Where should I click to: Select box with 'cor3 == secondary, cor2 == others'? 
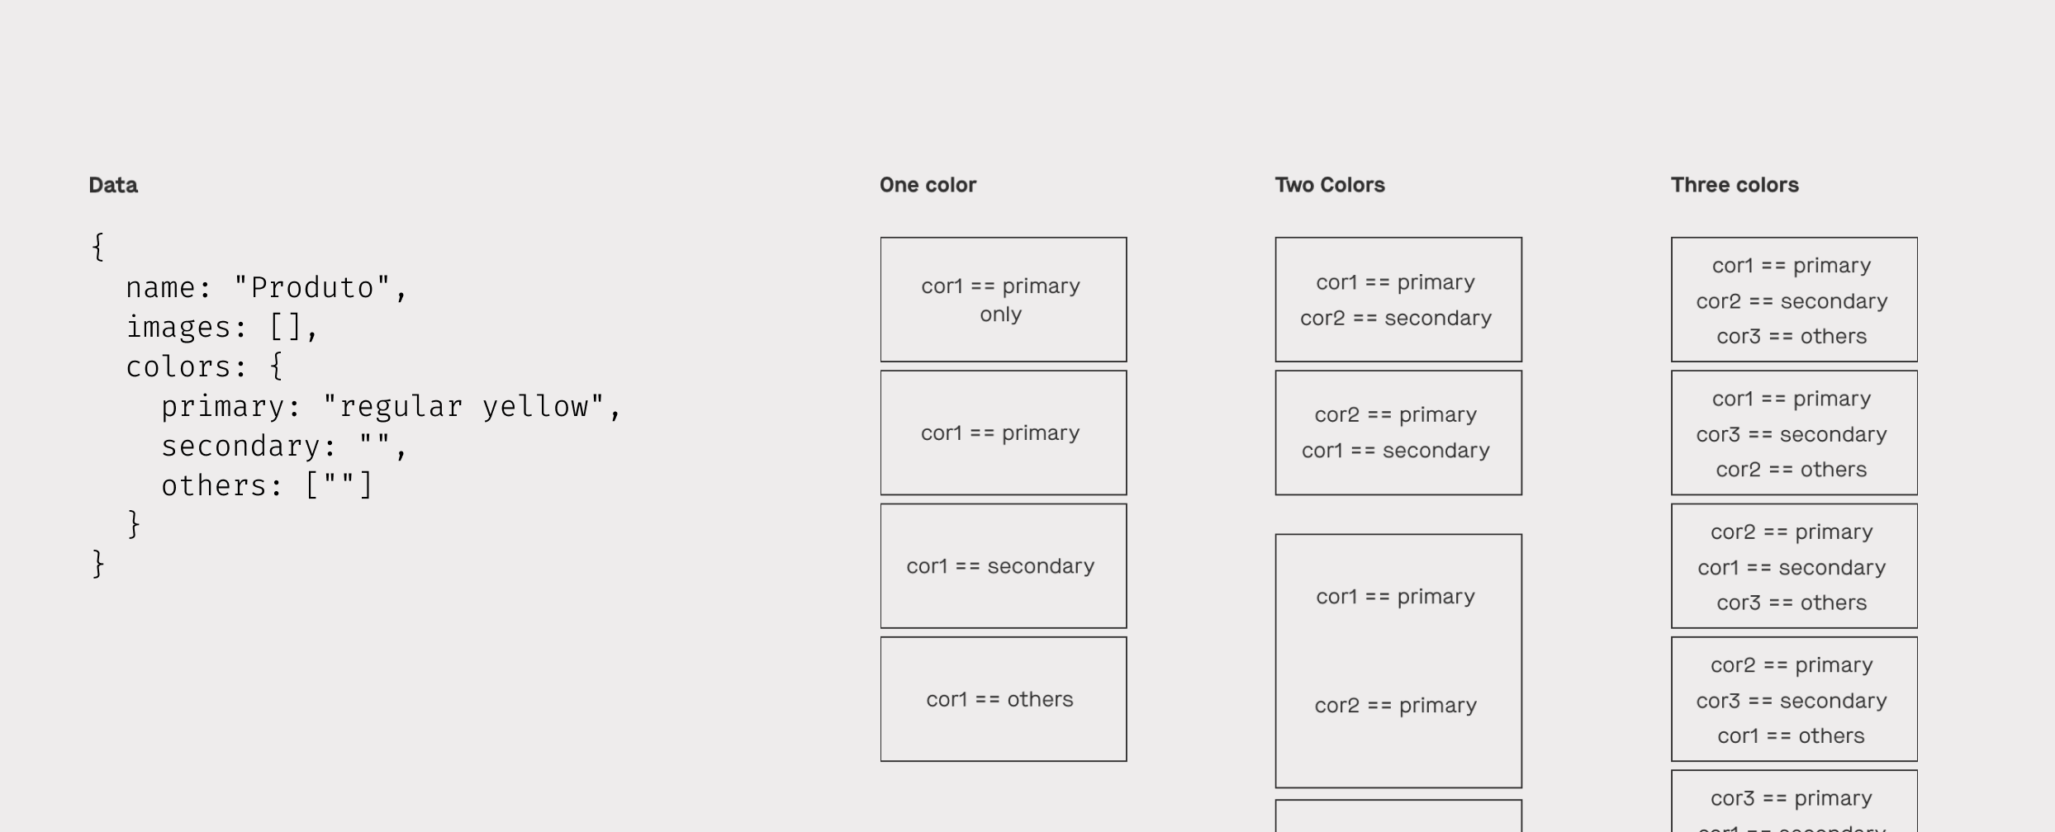[x=1794, y=433]
